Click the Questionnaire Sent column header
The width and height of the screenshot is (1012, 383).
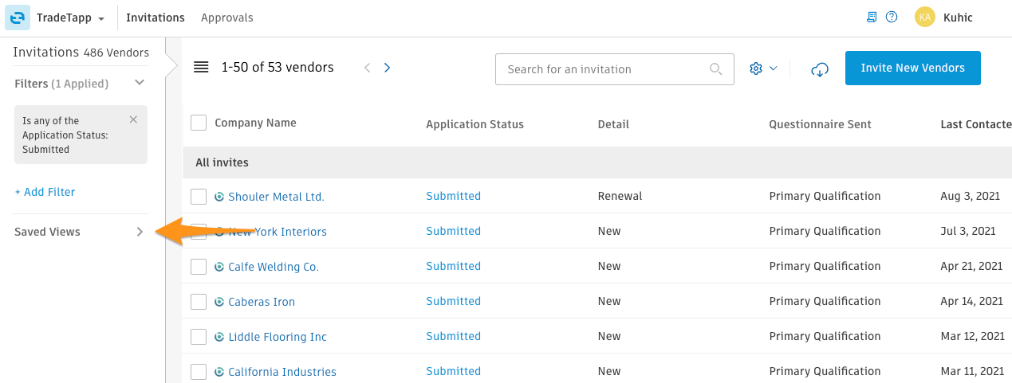[820, 124]
